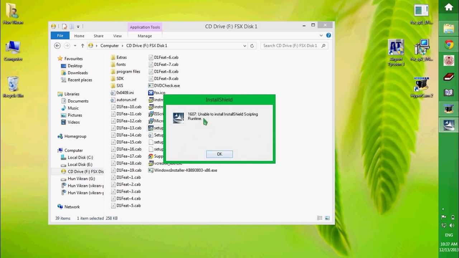Select the SDK folder

tap(120, 78)
